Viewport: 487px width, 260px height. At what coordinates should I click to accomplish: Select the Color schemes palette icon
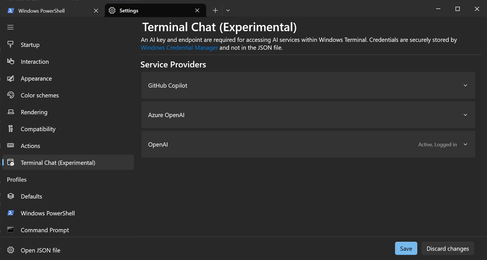(x=10, y=95)
